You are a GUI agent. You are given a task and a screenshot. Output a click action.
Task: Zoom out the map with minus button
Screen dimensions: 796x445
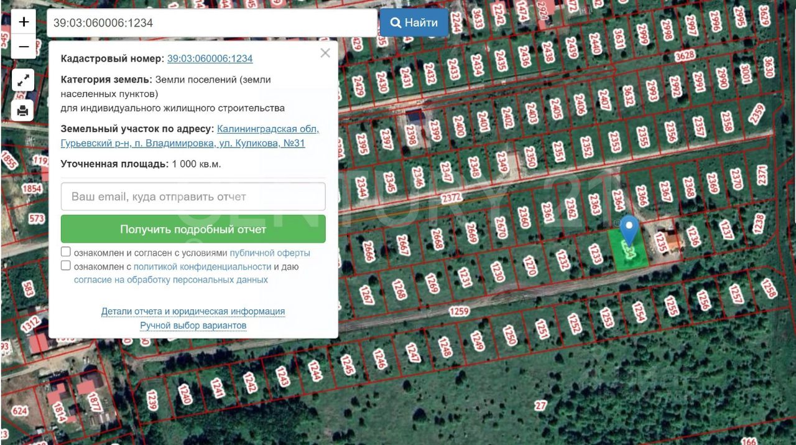pyautogui.click(x=24, y=47)
